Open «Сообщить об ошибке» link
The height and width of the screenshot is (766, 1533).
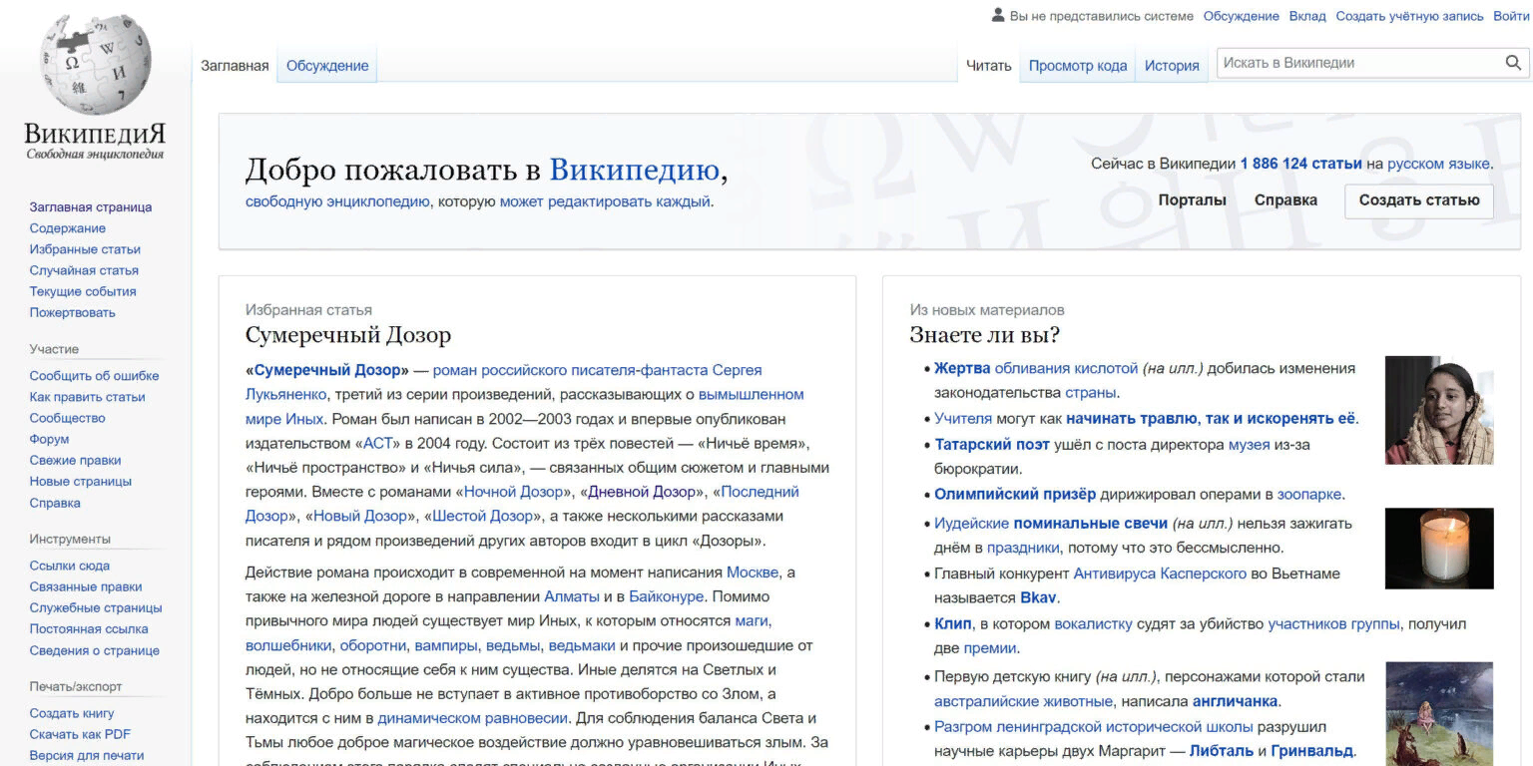(94, 376)
